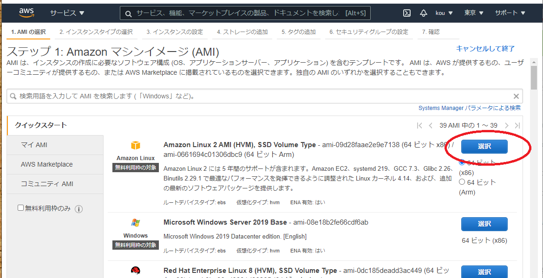Open AWS CloudShell terminal icon
Image resolution: width=543 pixels, height=278 pixels.
click(x=406, y=13)
